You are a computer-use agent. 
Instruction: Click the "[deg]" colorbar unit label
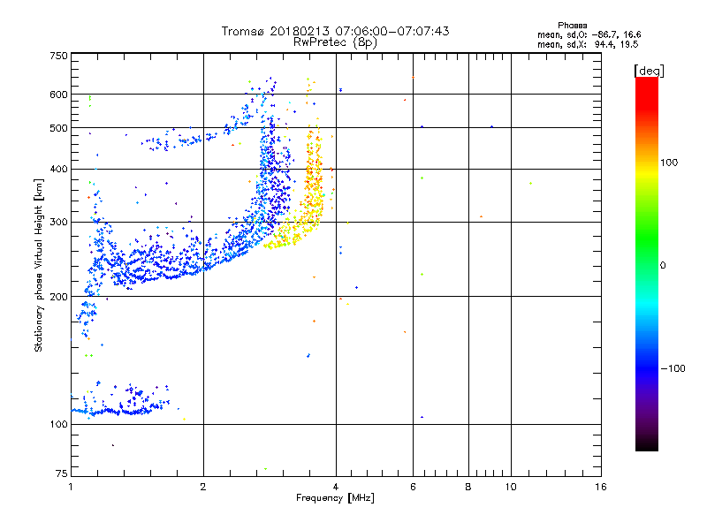click(649, 71)
